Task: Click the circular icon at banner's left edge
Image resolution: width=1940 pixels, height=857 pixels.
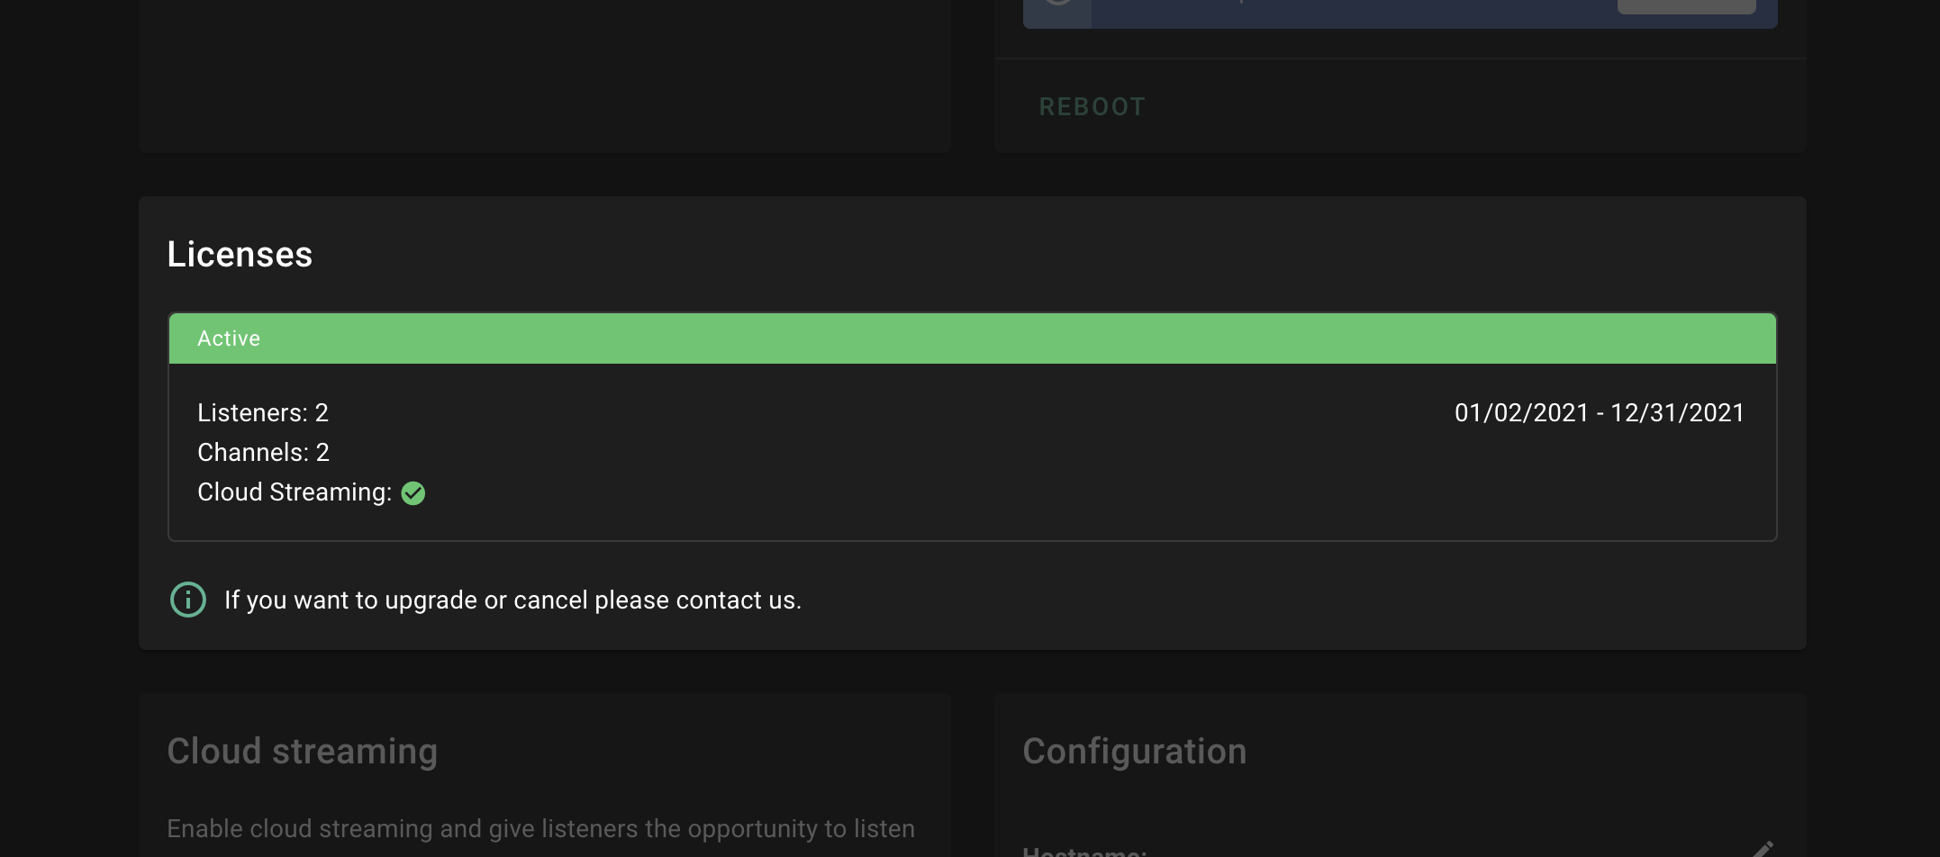Action: 1058,3
